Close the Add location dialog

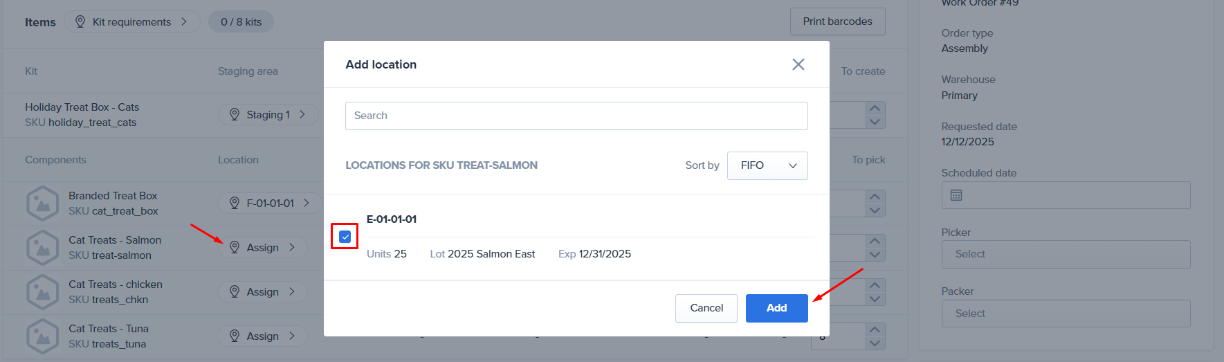(798, 64)
